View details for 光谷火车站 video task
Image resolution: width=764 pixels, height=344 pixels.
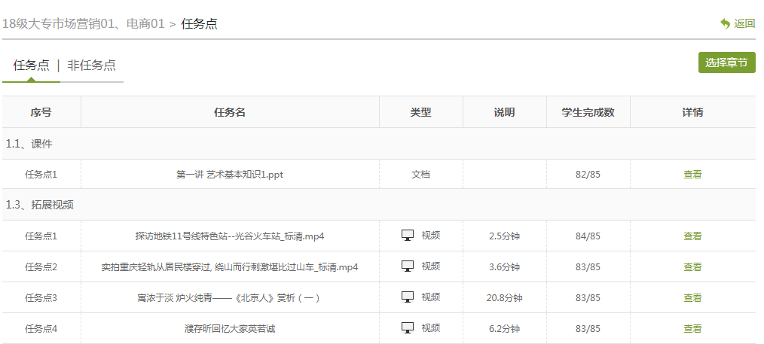click(x=692, y=236)
